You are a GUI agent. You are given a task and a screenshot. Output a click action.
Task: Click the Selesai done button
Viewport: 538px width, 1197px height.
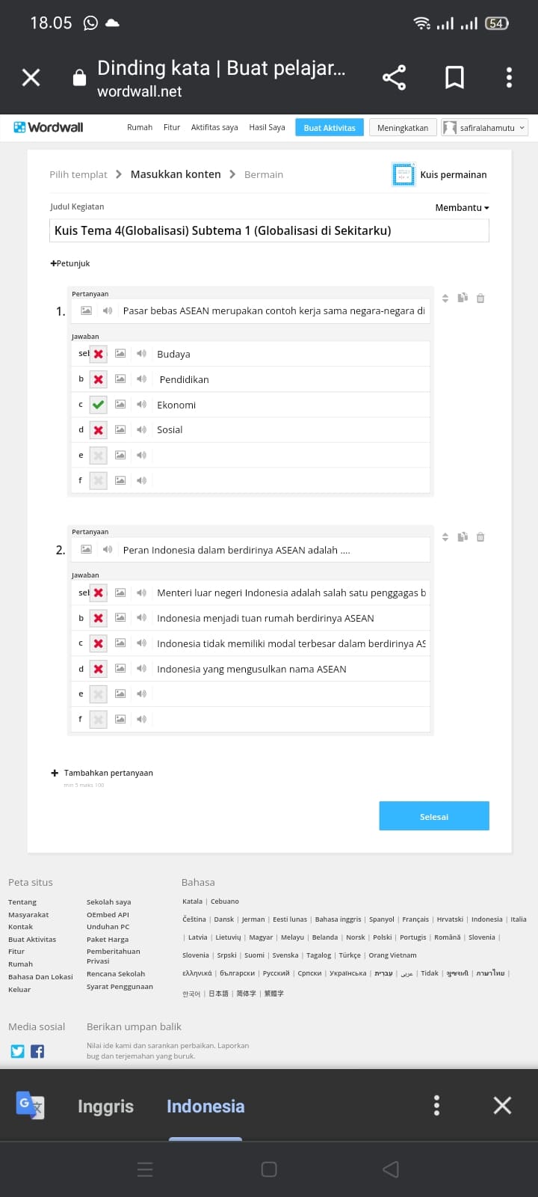pos(434,816)
